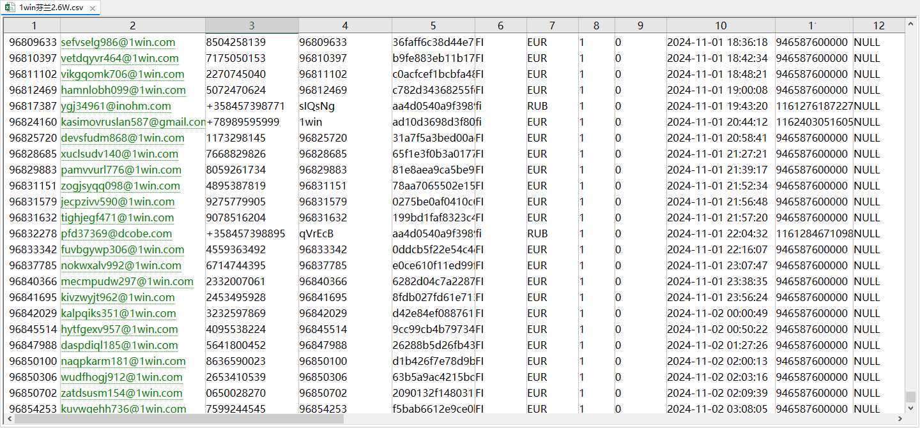Select phone cell +358457398895
The height and width of the screenshot is (428, 920).
[252, 233]
